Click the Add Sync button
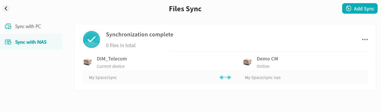Screen dimensions: 381x112 click(x=360, y=9)
